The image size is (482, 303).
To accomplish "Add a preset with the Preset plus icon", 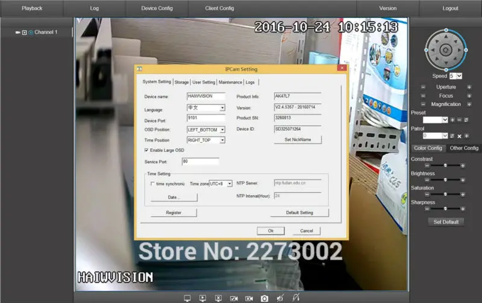I will click(x=452, y=120).
